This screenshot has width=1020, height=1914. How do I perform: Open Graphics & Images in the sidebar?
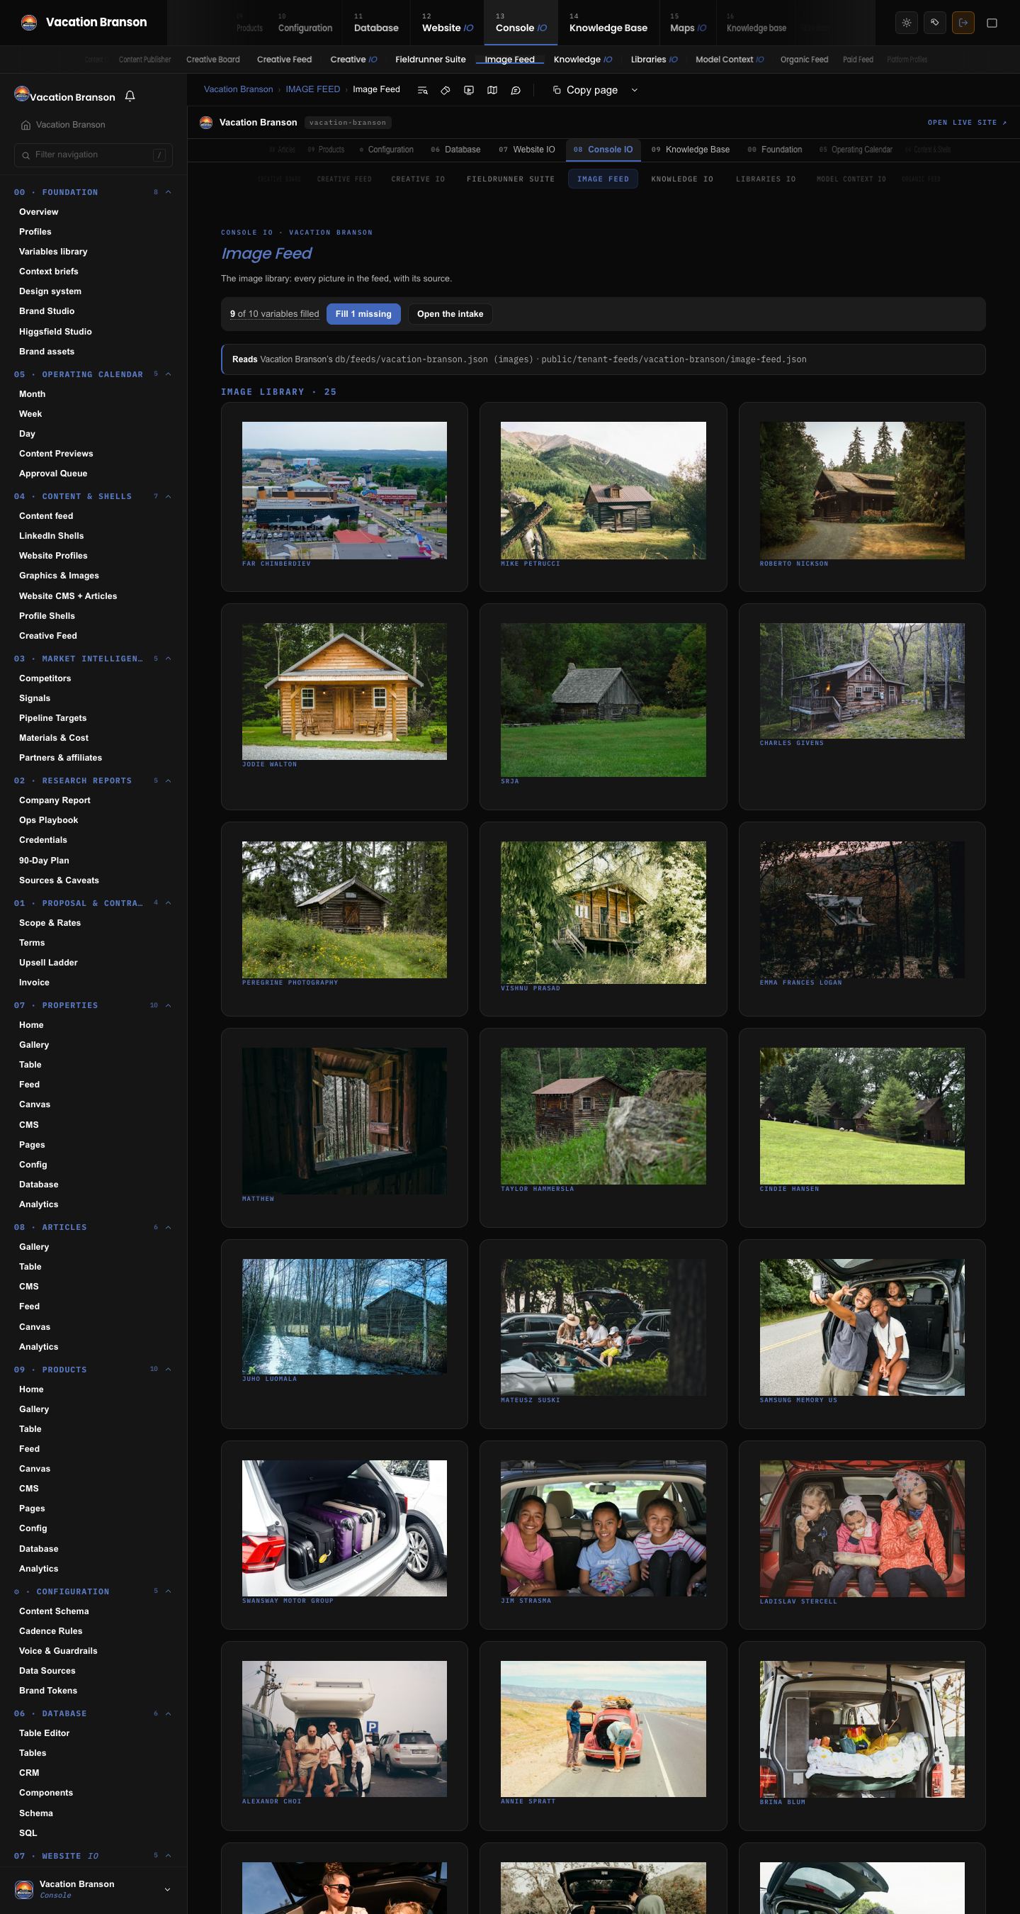pos(59,576)
